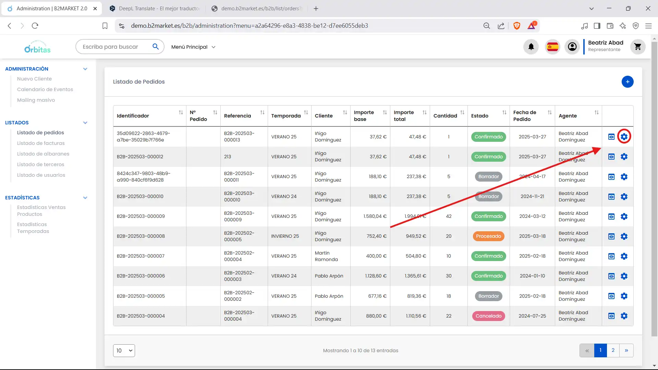Open Nuevo Cliente from Administración
The width and height of the screenshot is (658, 370).
coord(34,79)
